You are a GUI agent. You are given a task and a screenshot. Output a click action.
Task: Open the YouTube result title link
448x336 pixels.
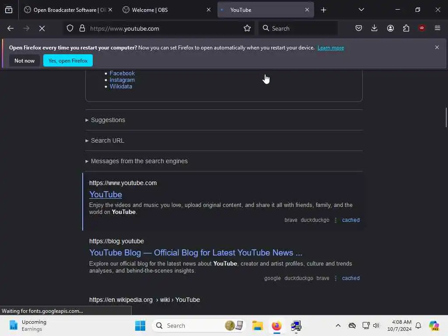click(x=105, y=195)
